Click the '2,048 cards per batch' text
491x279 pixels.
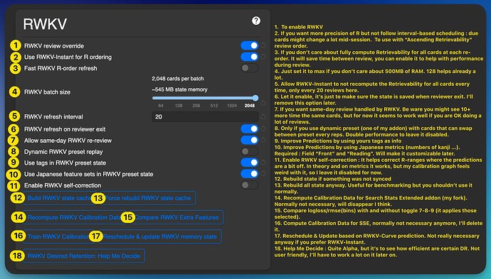[178, 79]
